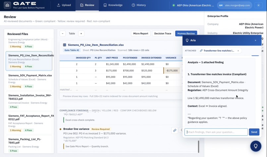267x157 pixels.
Task: Click the attached Transformer line matches chip
Action: point(219,51)
